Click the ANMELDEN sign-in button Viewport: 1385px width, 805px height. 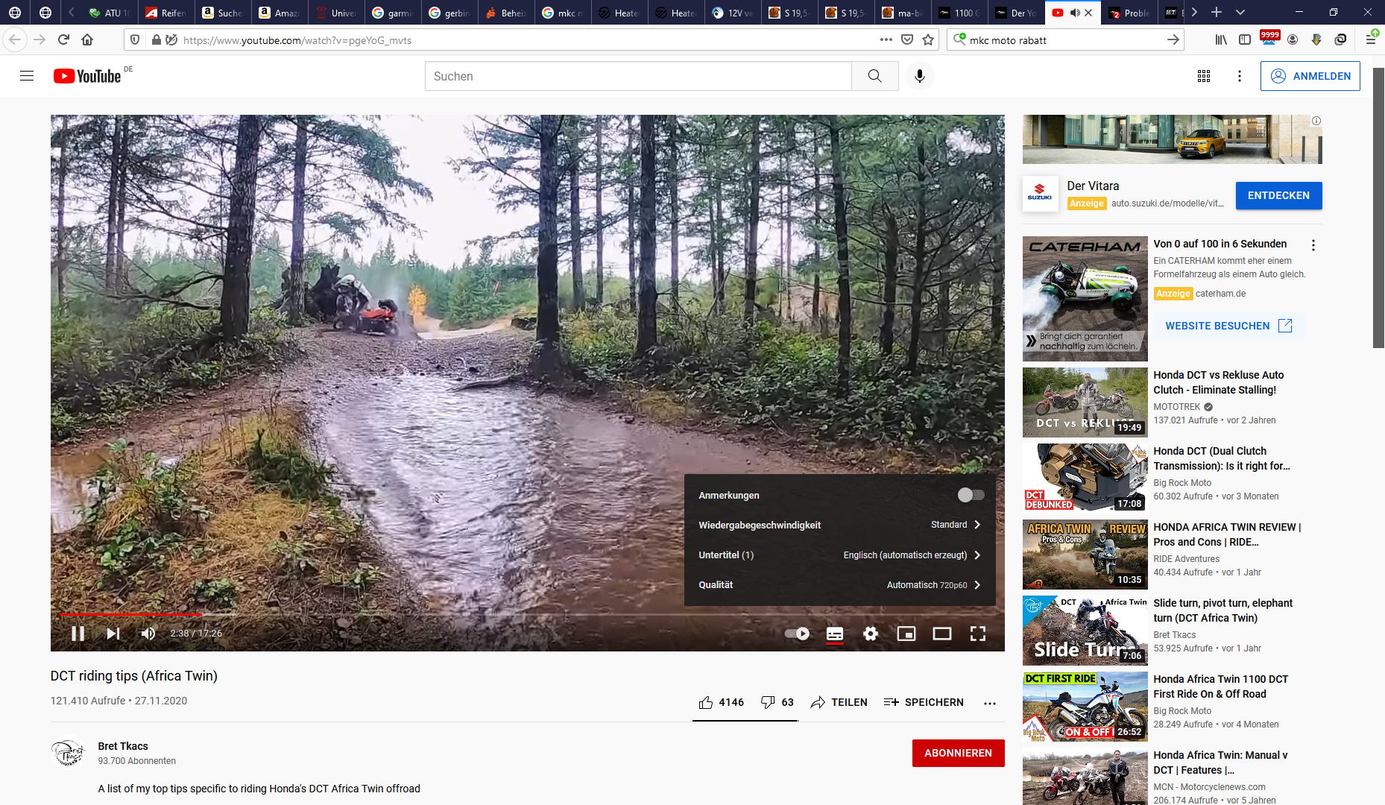pyautogui.click(x=1310, y=76)
